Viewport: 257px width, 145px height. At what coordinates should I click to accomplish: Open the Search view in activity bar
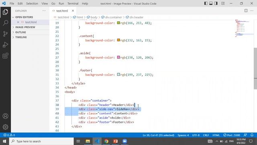[5, 23]
